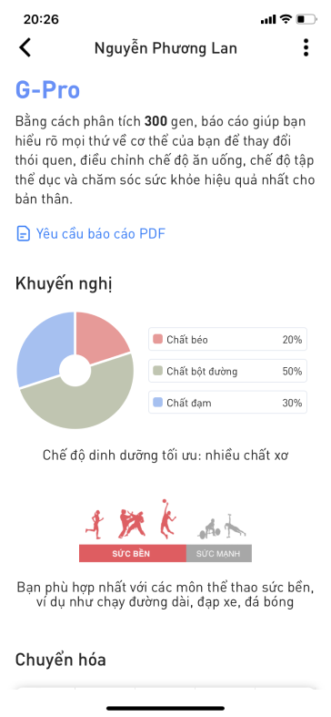Tap the blue Chất đạm pie slice

44,347
